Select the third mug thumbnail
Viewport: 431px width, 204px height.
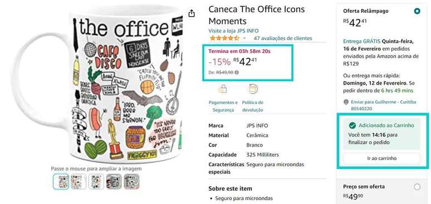coord(96,181)
